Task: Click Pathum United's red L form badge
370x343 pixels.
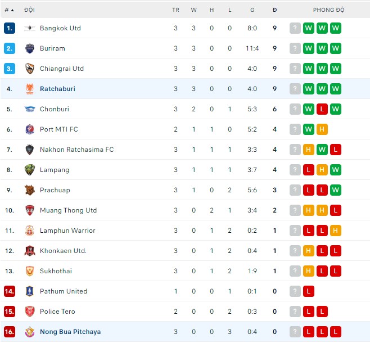Action: 308,291
